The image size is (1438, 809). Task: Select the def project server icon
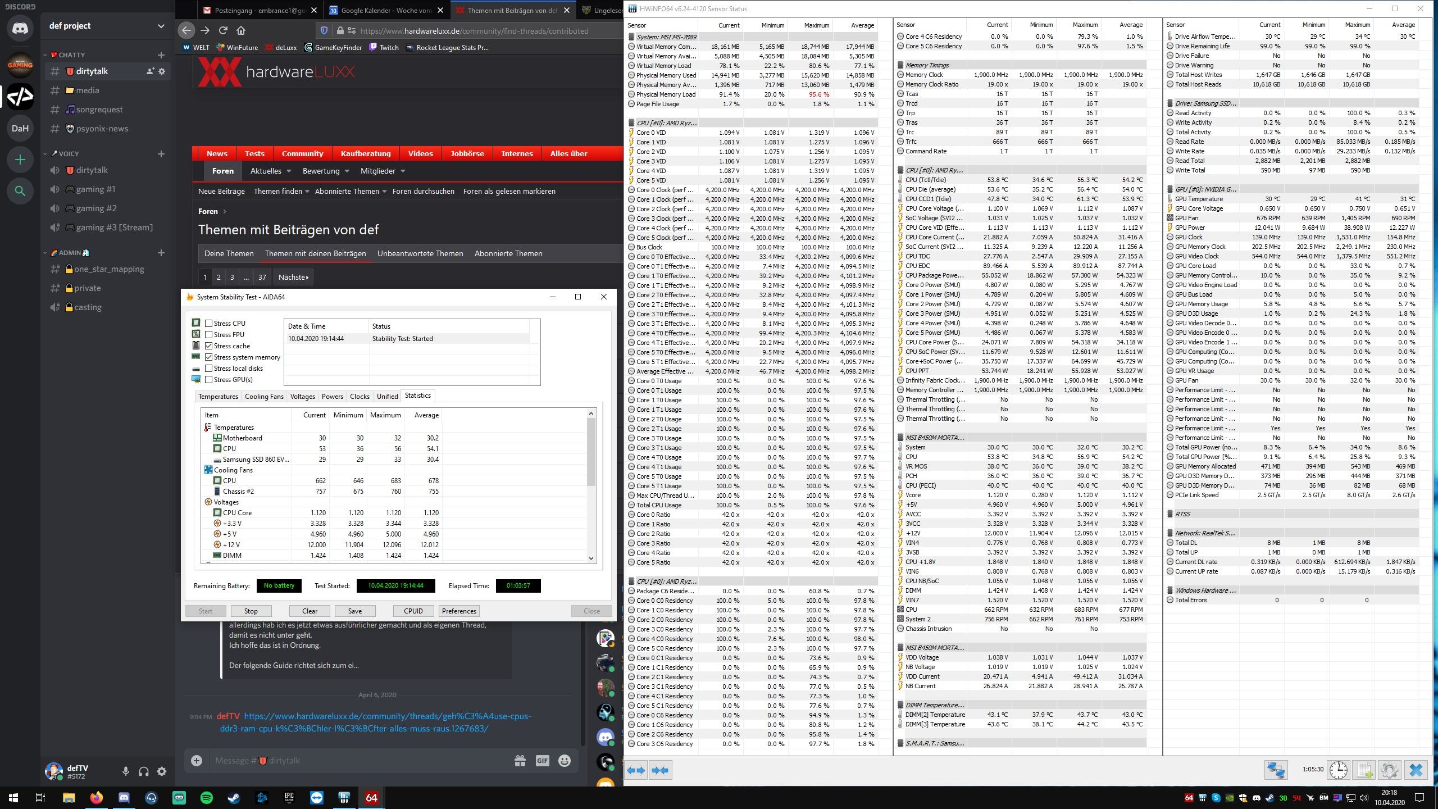click(x=20, y=96)
